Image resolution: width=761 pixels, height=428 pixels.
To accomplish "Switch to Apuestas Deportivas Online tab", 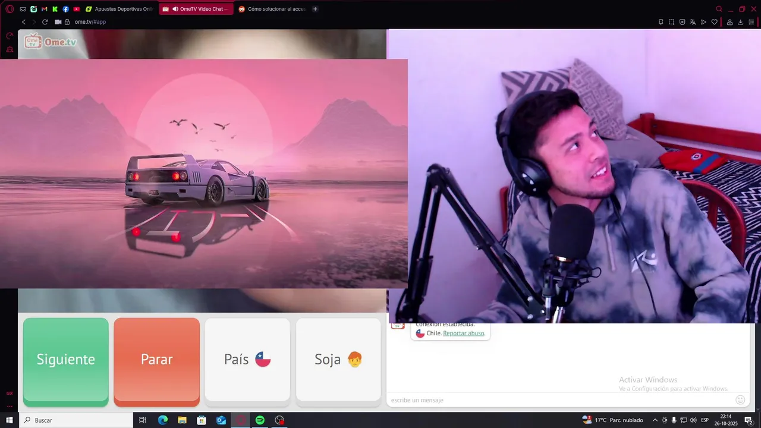I will [x=120, y=9].
